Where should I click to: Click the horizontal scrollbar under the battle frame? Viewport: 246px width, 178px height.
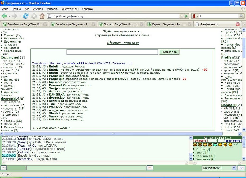tap(121, 134)
